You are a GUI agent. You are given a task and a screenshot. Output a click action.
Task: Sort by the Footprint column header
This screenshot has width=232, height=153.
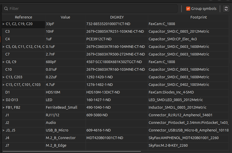(x=199, y=17)
